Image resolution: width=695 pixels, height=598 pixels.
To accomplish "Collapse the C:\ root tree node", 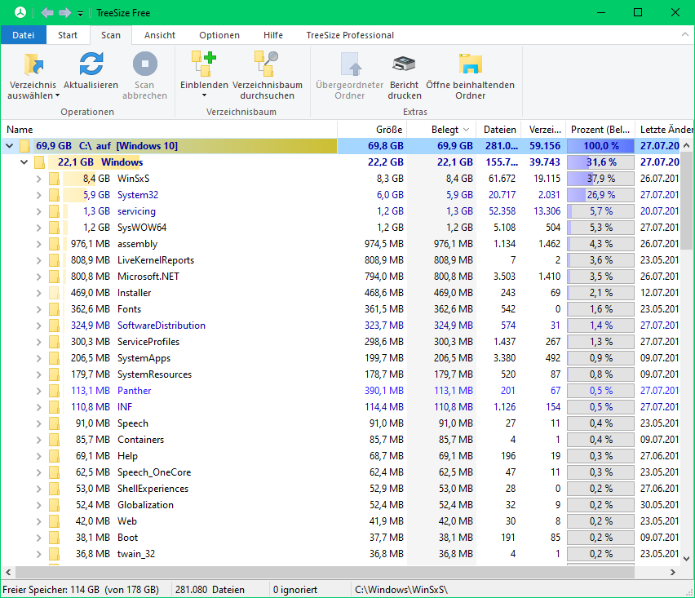I will tap(9, 146).
